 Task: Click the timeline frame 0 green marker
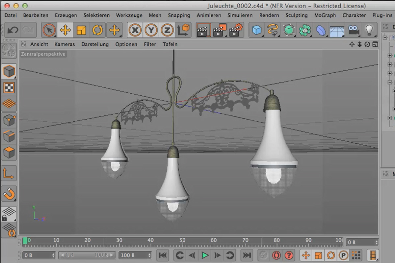click(25, 241)
